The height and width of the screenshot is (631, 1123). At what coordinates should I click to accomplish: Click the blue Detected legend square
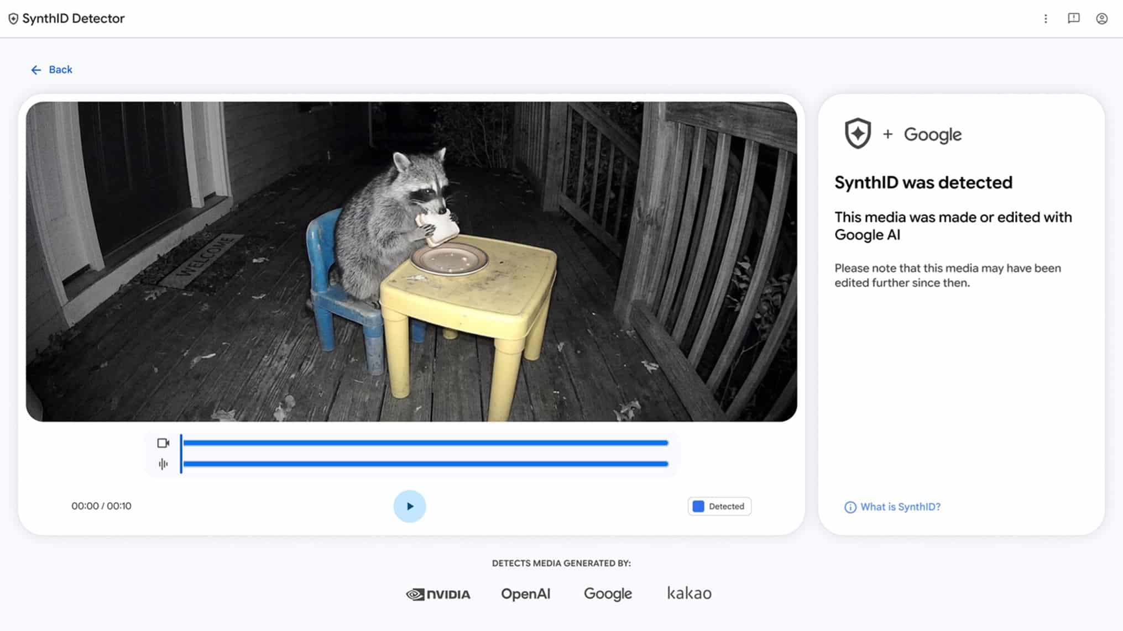698,506
